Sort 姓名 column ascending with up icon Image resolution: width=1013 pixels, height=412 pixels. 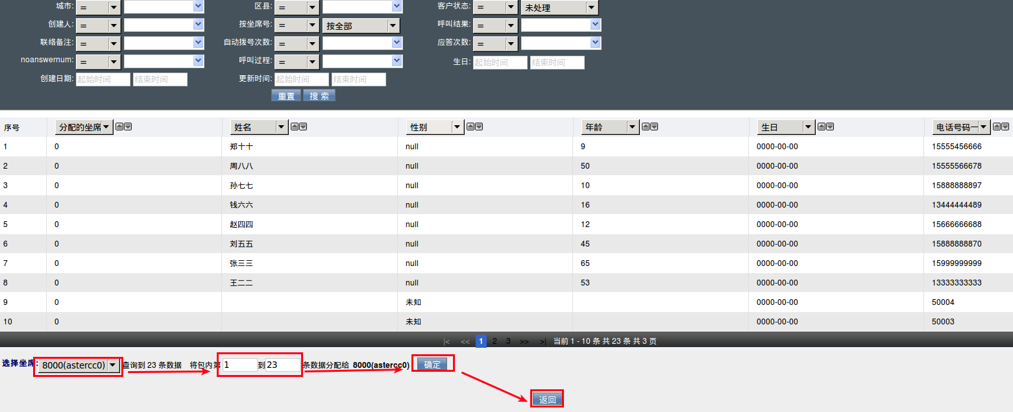click(295, 127)
